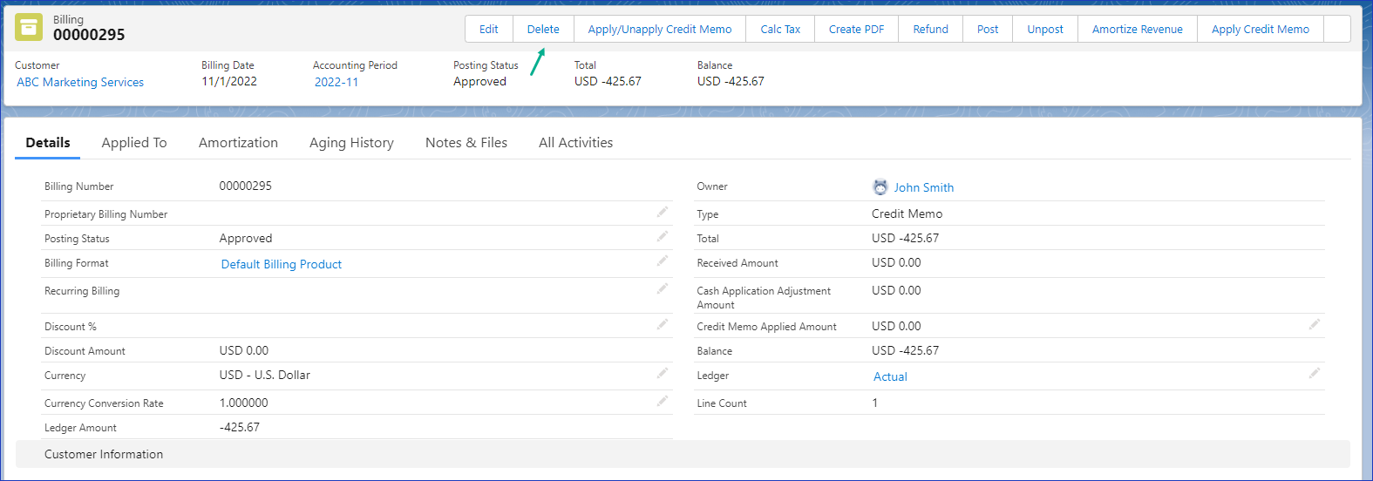The image size is (1373, 481).
Task: Post the billing record
Action: (988, 29)
